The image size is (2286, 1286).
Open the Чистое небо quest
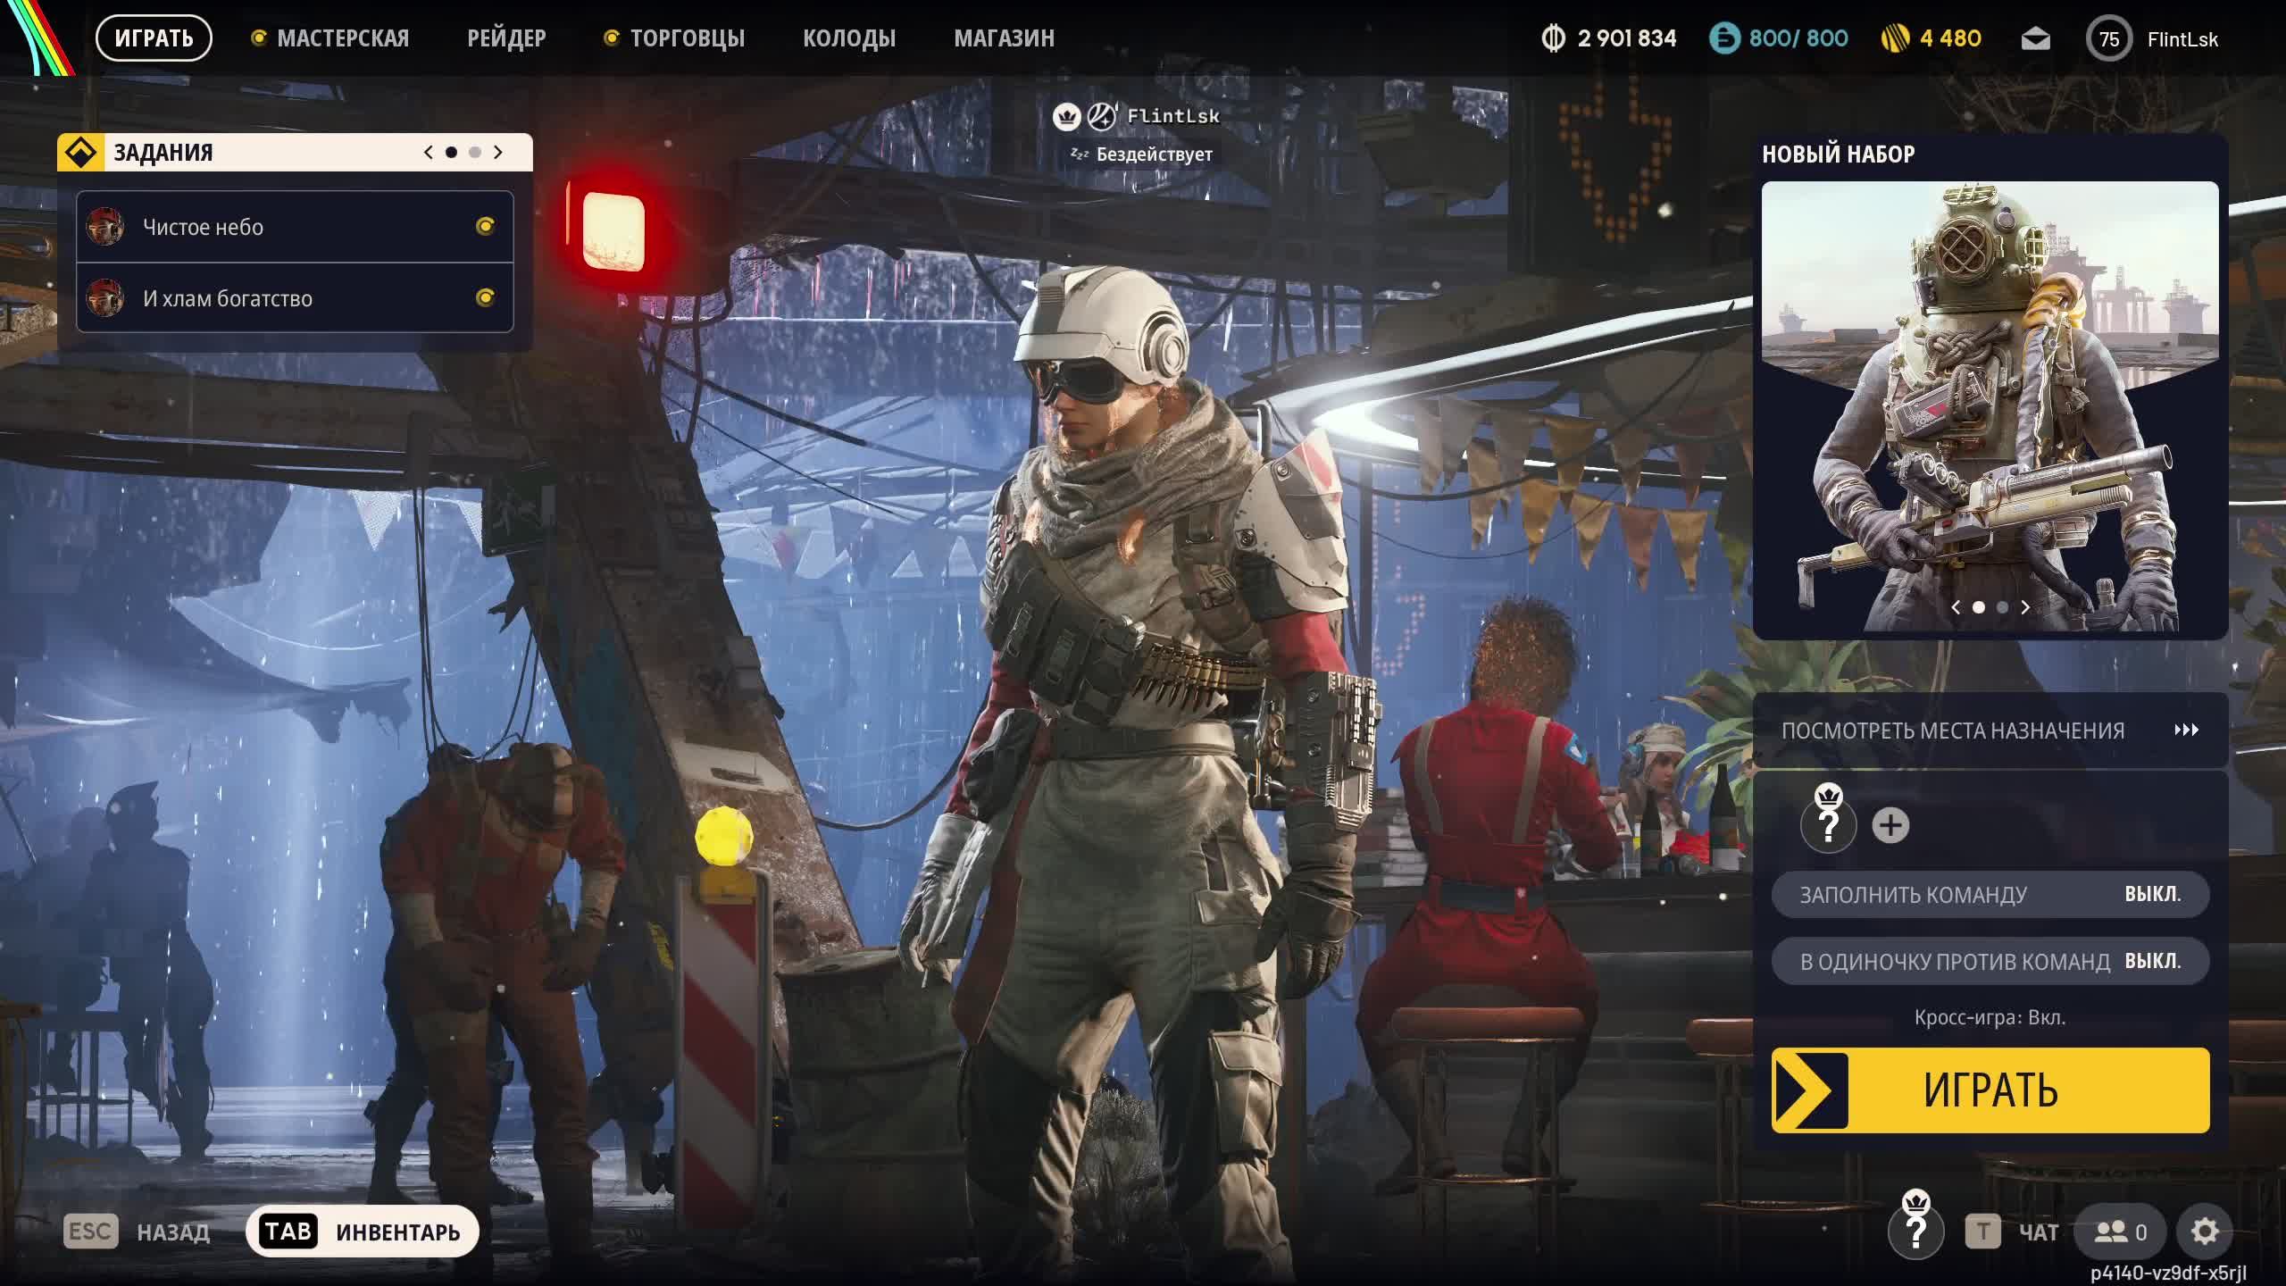click(x=295, y=227)
